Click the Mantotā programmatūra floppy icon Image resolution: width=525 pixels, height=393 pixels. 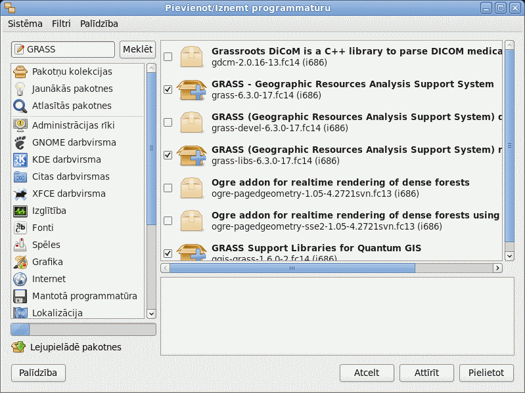point(20,296)
